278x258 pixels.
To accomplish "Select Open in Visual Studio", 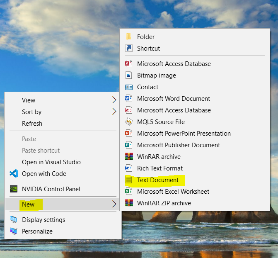I will click(x=51, y=162).
